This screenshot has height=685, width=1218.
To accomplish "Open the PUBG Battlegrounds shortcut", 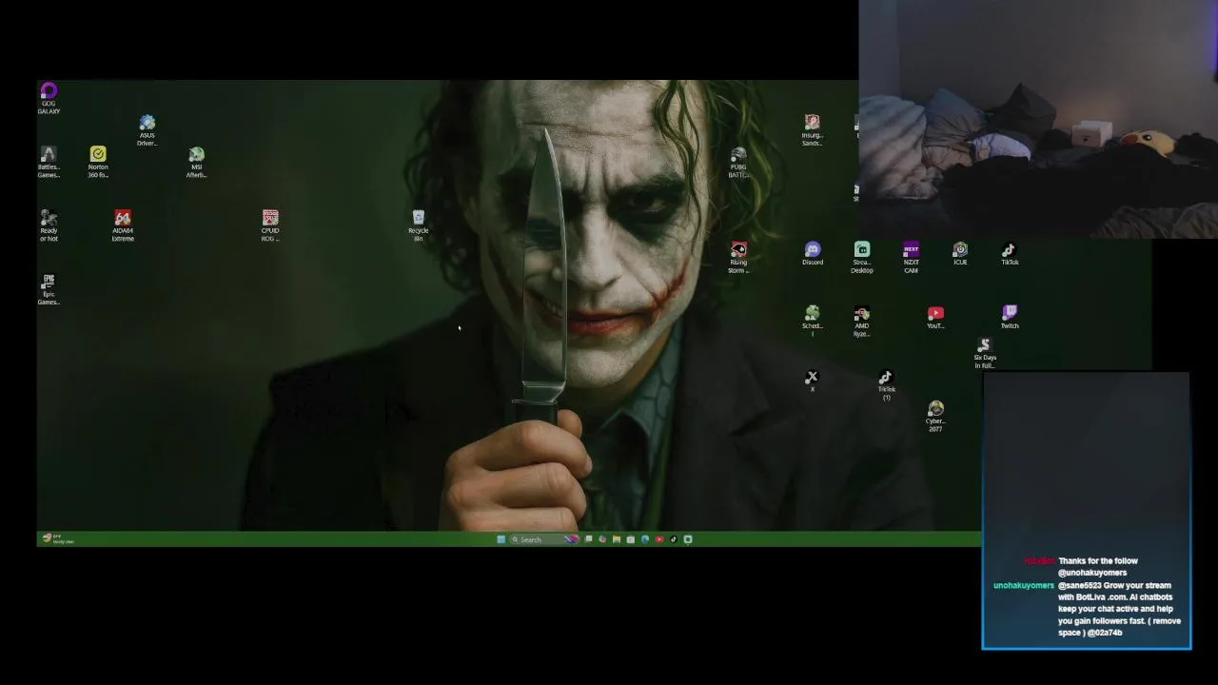I will (x=738, y=162).
